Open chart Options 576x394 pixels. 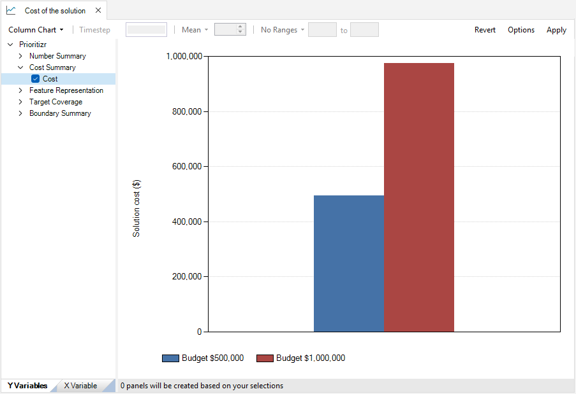pyautogui.click(x=521, y=30)
